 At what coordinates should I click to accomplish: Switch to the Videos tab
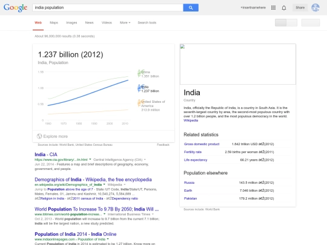[107, 22]
